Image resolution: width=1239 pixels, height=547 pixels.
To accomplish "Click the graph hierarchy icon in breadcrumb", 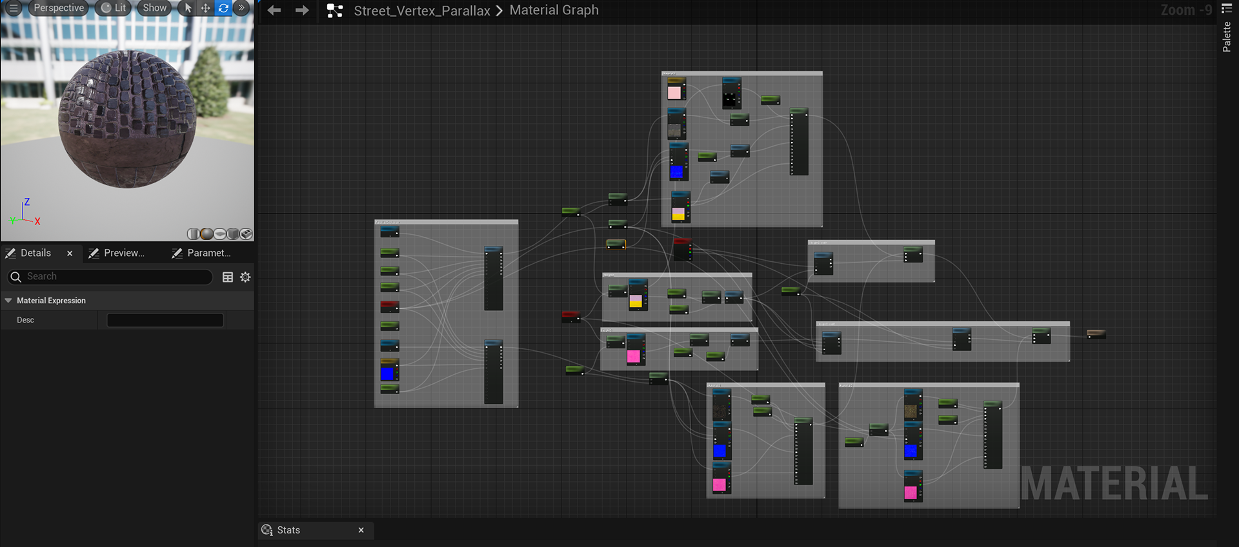I will [x=335, y=10].
